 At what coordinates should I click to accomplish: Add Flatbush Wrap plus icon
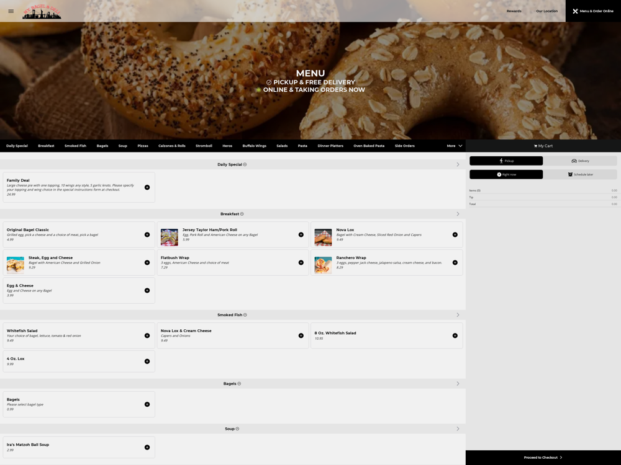point(301,262)
